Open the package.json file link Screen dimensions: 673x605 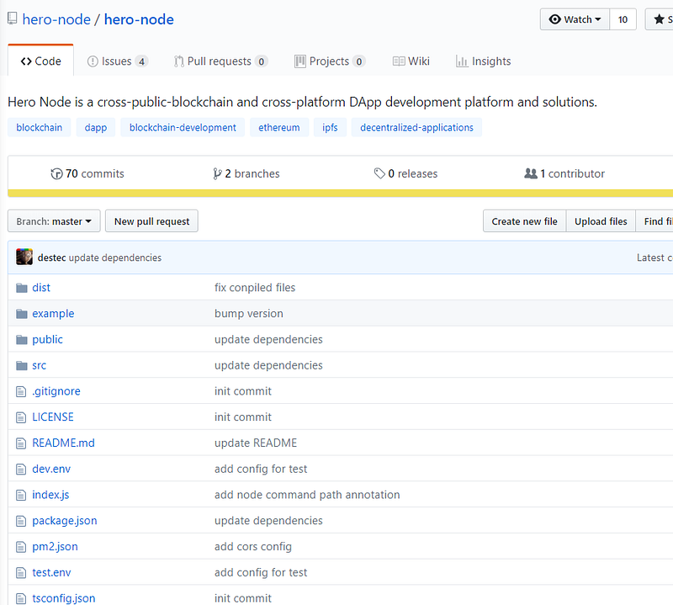pyautogui.click(x=65, y=521)
